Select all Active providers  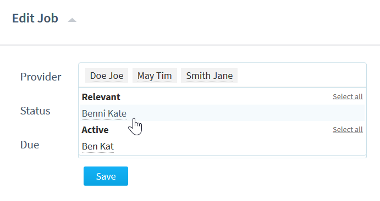tap(348, 129)
